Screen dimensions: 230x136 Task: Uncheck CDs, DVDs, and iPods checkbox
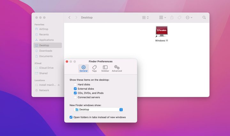pos(75,93)
